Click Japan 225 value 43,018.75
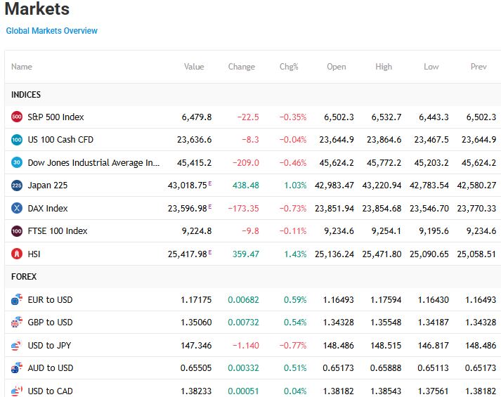The image size is (501, 397). pos(188,186)
